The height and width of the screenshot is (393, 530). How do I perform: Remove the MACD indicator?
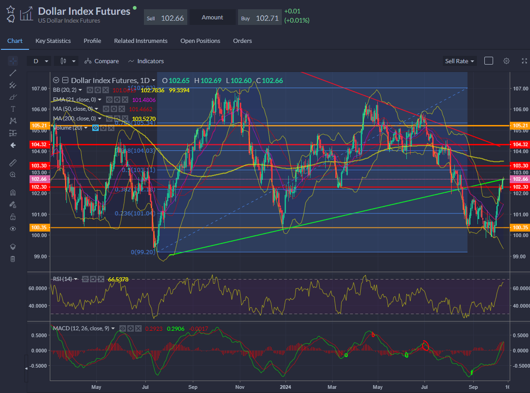138,328
